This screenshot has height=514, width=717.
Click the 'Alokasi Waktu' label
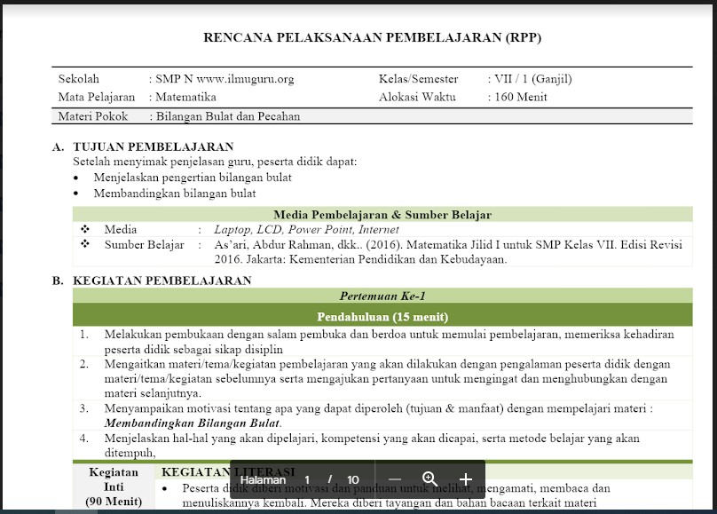coord(417,97)
